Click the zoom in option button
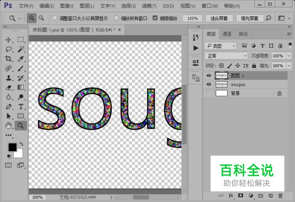Viewport: 295px width, 202px height. tap(32, 18)
